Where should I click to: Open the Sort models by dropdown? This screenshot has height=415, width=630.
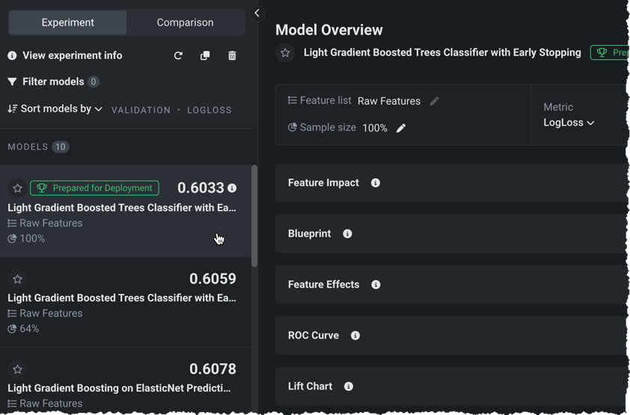coord(55,109)
